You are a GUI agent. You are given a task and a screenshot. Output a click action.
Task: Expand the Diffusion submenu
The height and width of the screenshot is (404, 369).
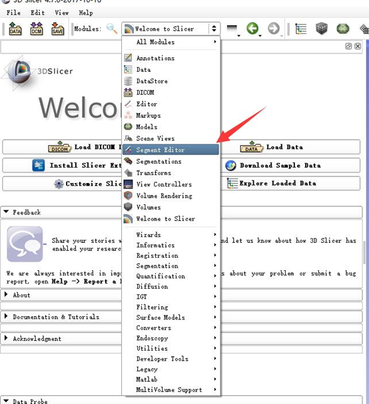(x=171, y=286)
